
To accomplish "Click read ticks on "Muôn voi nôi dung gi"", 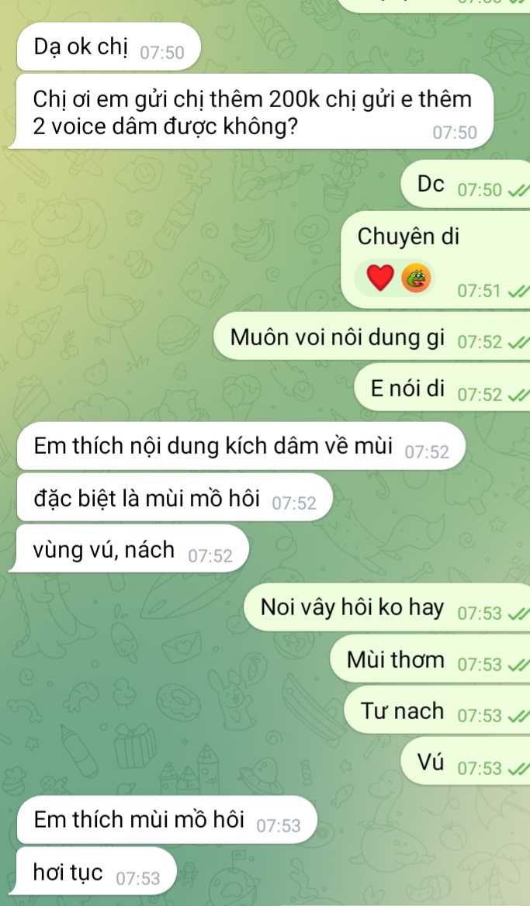I will tap(518, 343).
